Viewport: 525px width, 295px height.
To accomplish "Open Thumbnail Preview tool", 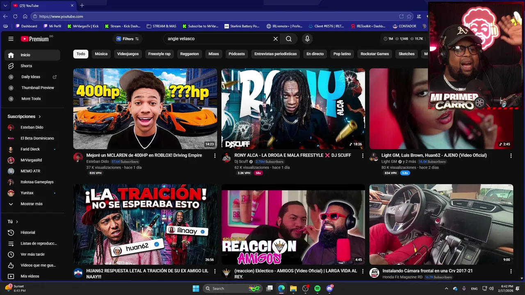I will [32, 88].
